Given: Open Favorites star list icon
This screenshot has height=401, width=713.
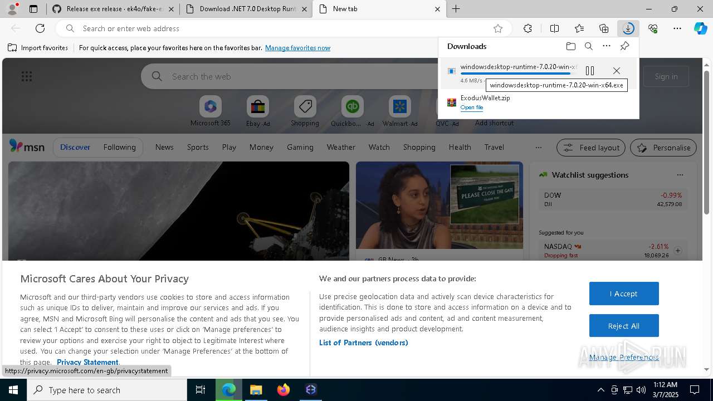Looking at the screenshot, I should tap(579, 28).
